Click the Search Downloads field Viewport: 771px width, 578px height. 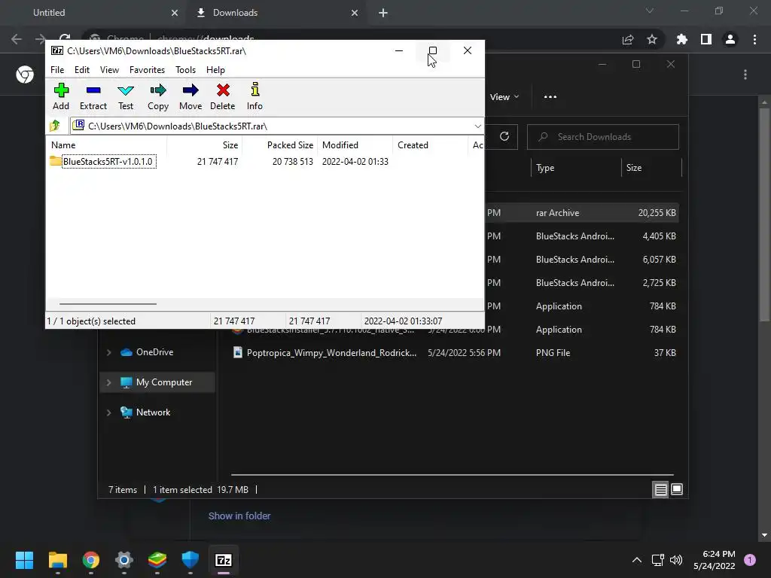603,137
